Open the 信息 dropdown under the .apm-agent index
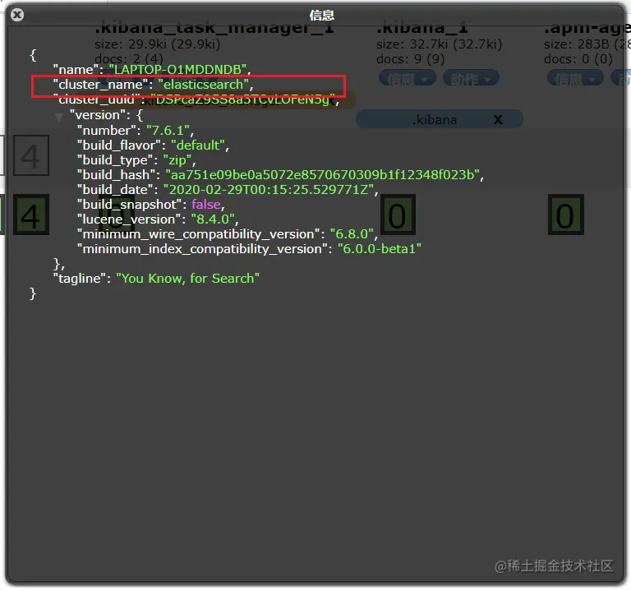Viewport: 631px width, 591px height. [575, 79]
